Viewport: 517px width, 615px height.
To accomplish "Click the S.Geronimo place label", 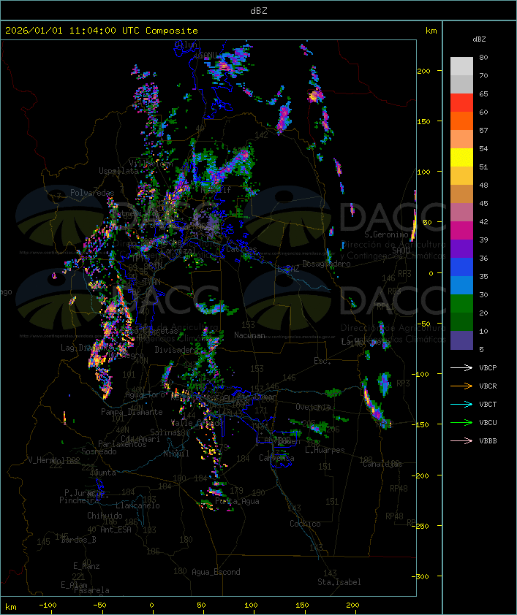I will [387, 234].
